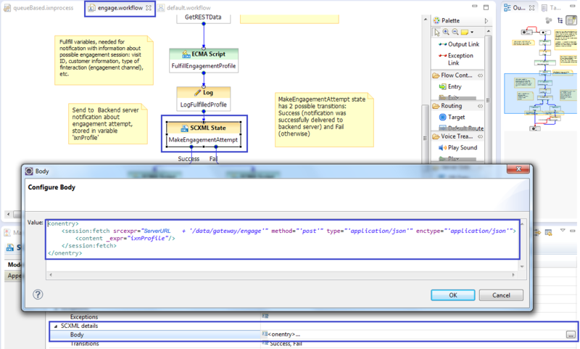Click the Zoom In tool in Palette
580x349 pixels.
pos(447,32)
